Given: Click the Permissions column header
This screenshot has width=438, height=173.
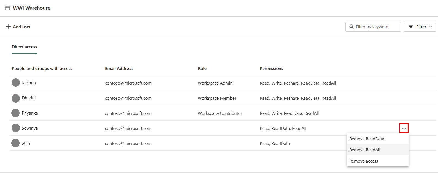Looking at the screenshot, I should tap(271, 69).
